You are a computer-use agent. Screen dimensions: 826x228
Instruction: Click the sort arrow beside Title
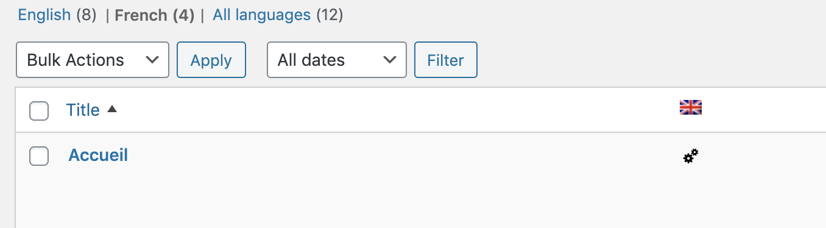(111, 110)
